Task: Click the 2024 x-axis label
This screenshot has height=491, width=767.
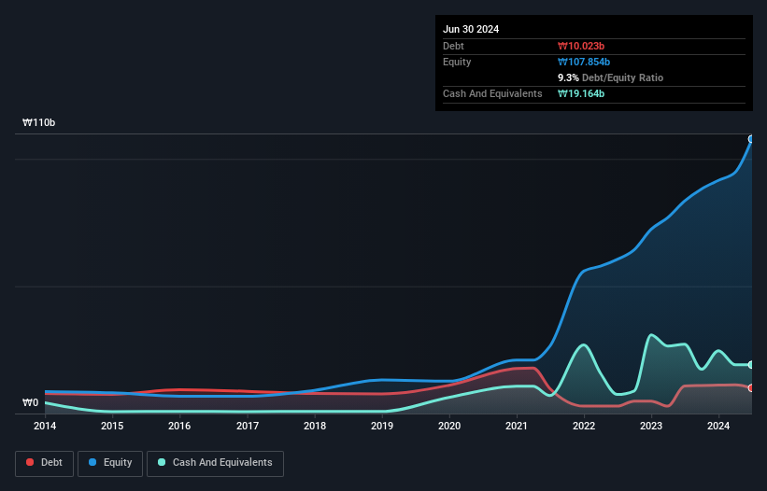Action: coord(718,426)
